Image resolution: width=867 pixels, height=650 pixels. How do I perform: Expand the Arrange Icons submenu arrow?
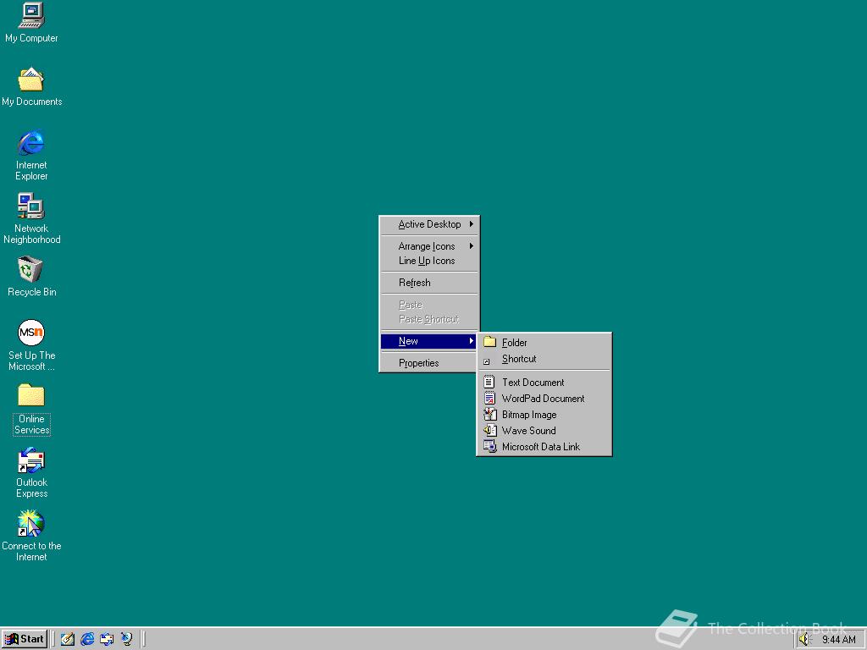[471, 246]
